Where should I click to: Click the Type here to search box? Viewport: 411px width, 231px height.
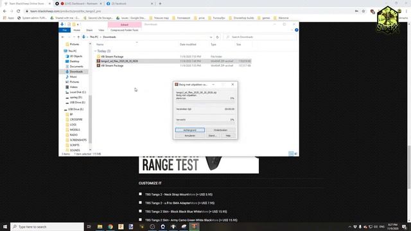tap(47, 227)
